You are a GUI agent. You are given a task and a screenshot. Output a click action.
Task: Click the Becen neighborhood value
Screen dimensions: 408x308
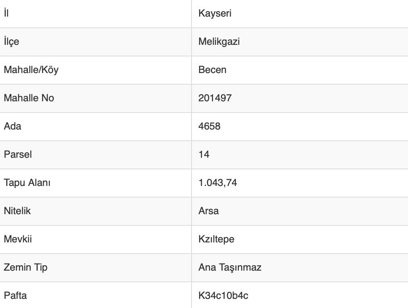[212, 70]
